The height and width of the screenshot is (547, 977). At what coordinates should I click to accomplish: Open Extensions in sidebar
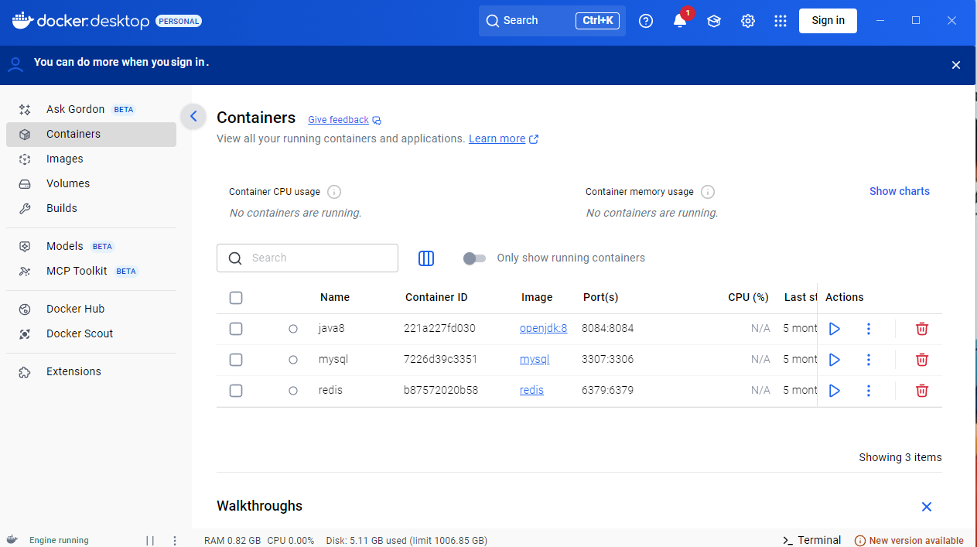[91, 371]
